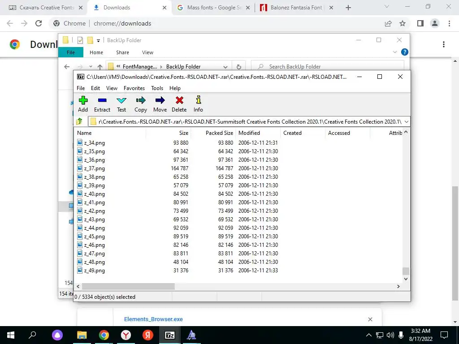Bookmark this page with the star icon
This screenshot has width=459, height=344.
click(x=403, y=23)
